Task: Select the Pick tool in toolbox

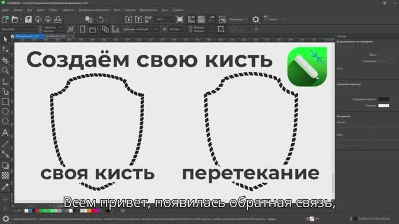Action: click(x=5, y=40)
